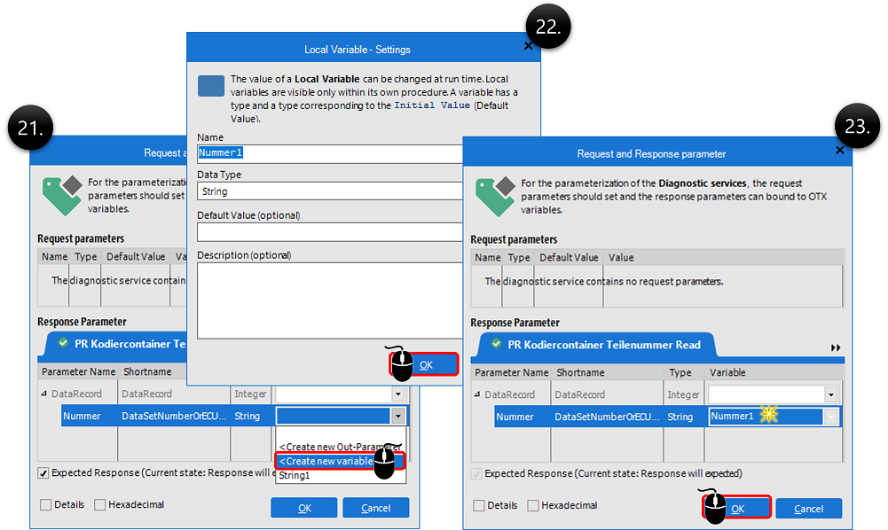Select the Create new variable list entry

tap(328, 461)
